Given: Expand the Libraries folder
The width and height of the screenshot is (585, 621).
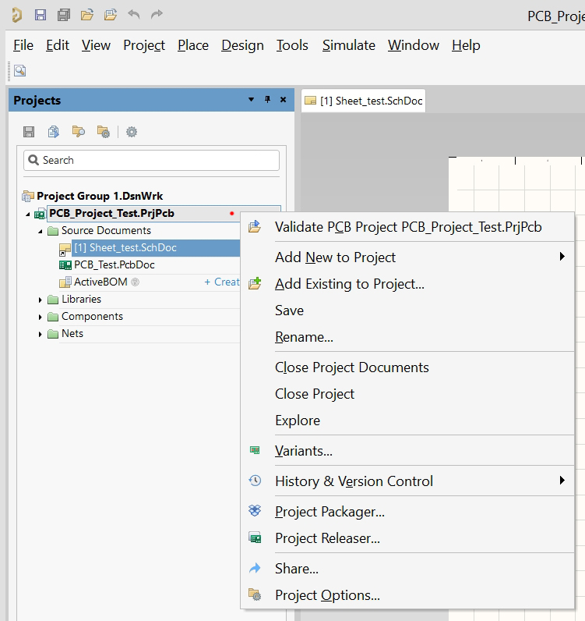Looking at the screenshot, I should click(40, 300).
